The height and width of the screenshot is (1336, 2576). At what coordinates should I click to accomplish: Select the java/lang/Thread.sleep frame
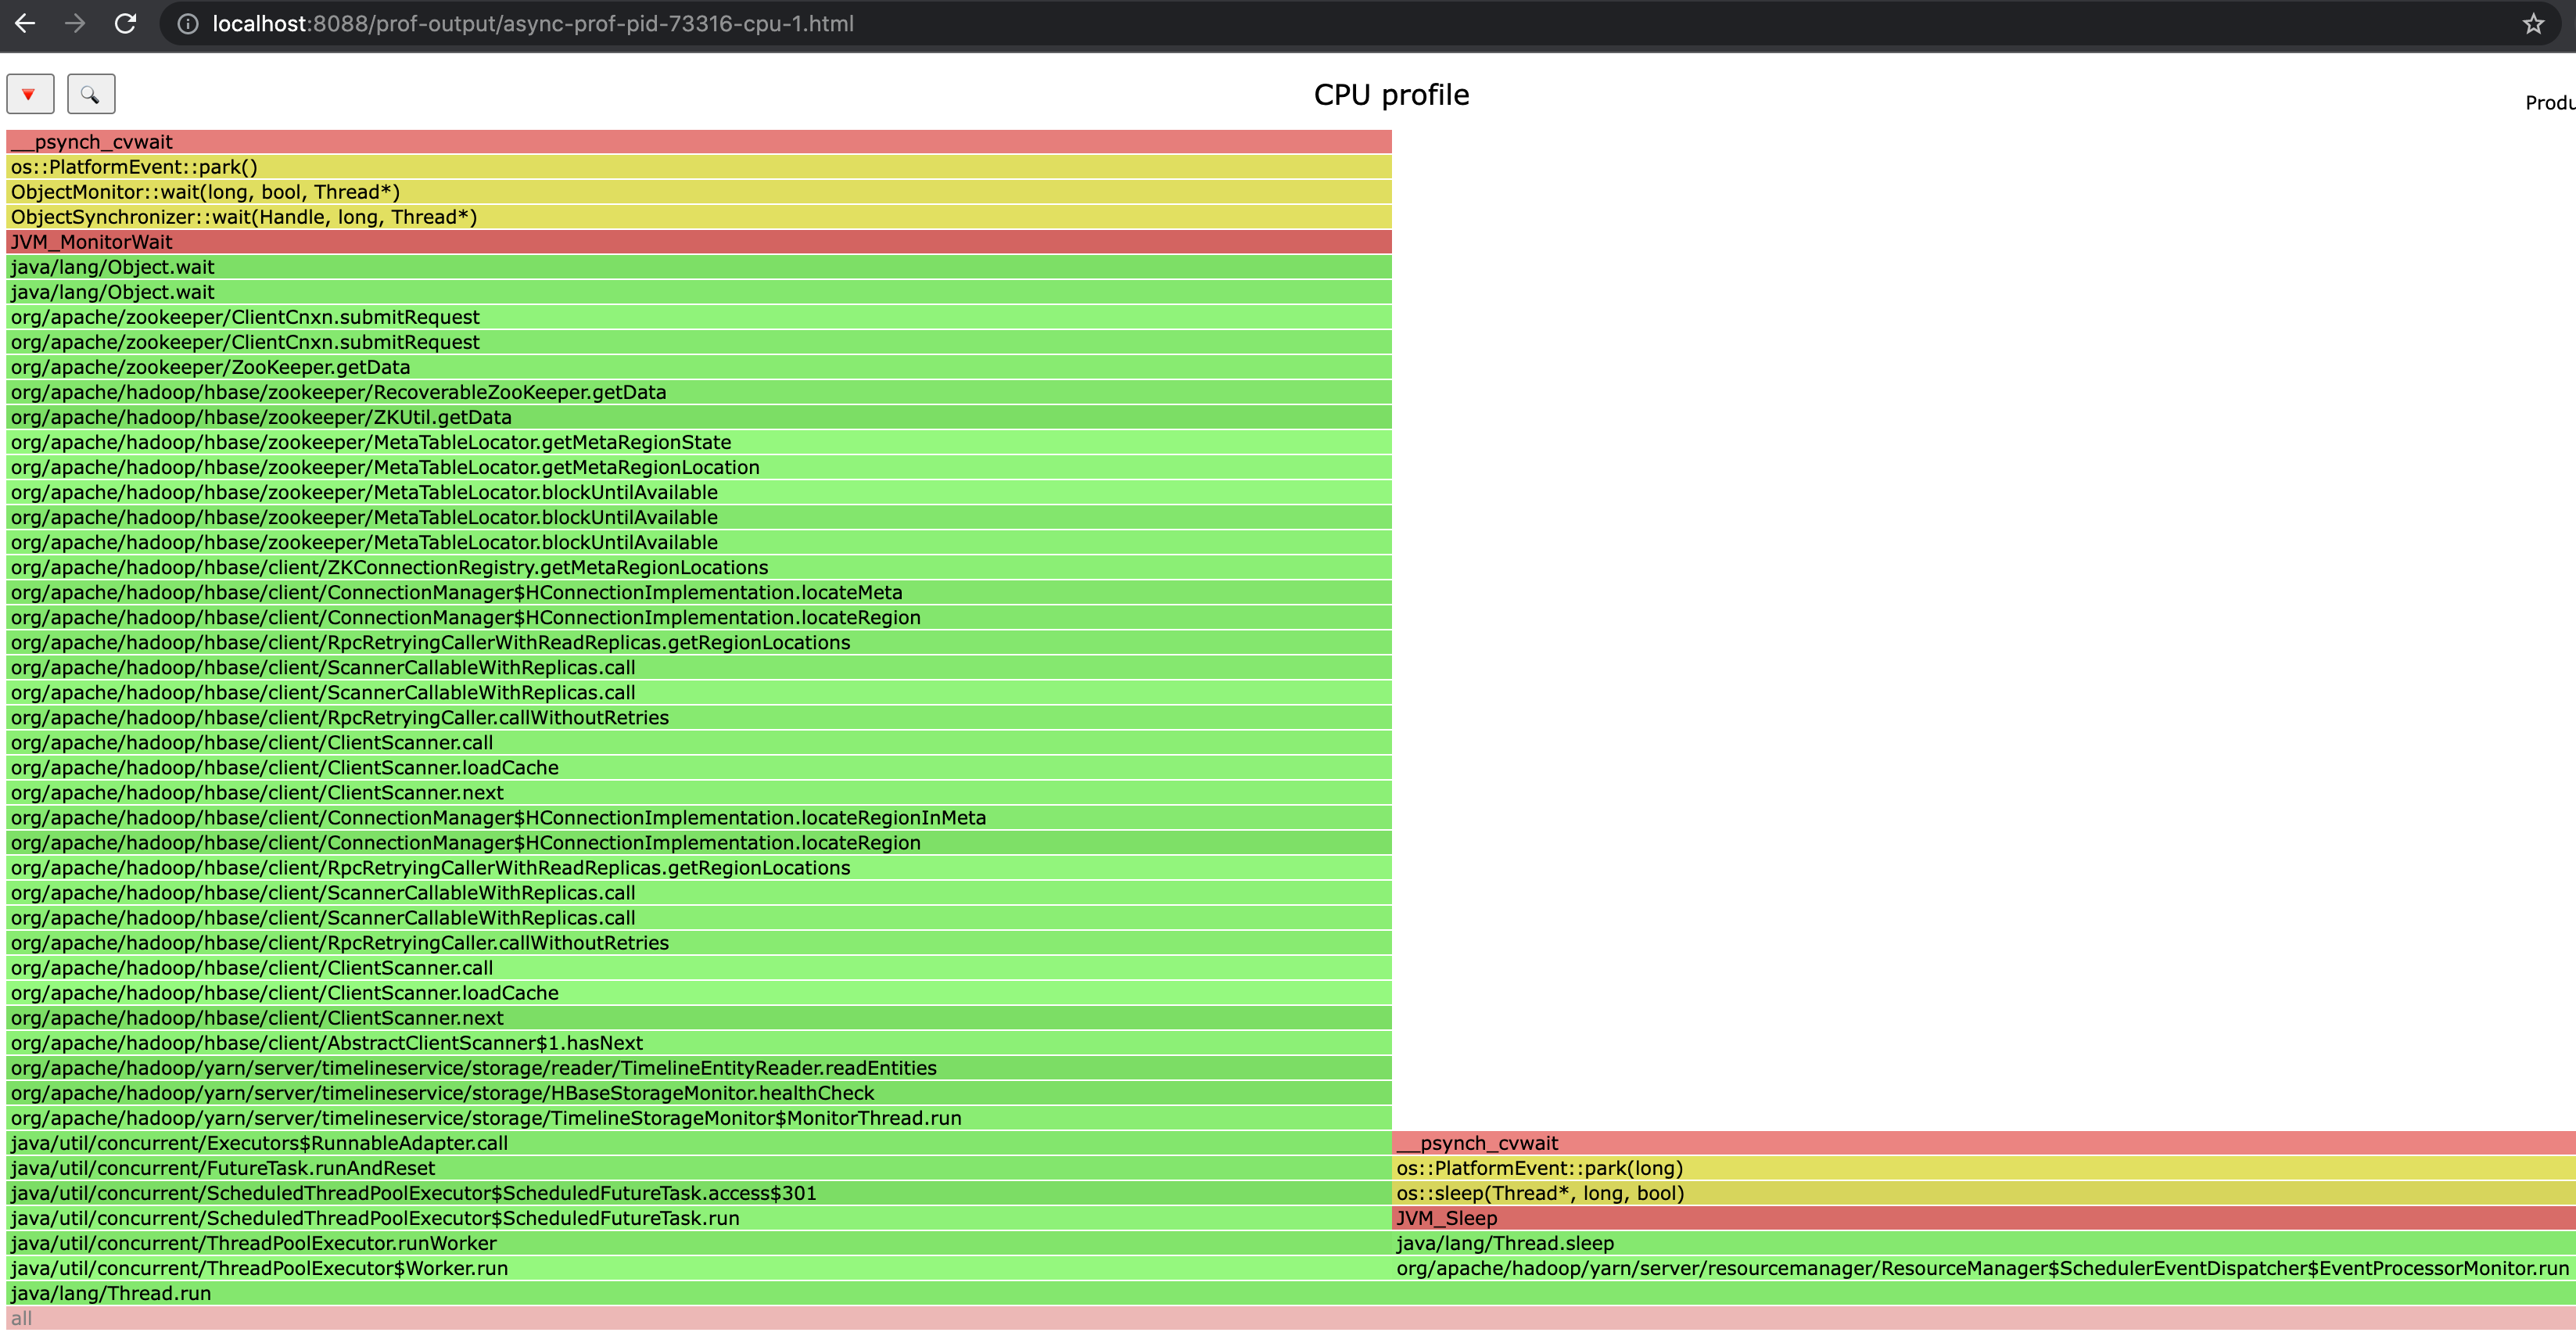[1982, 1243]
